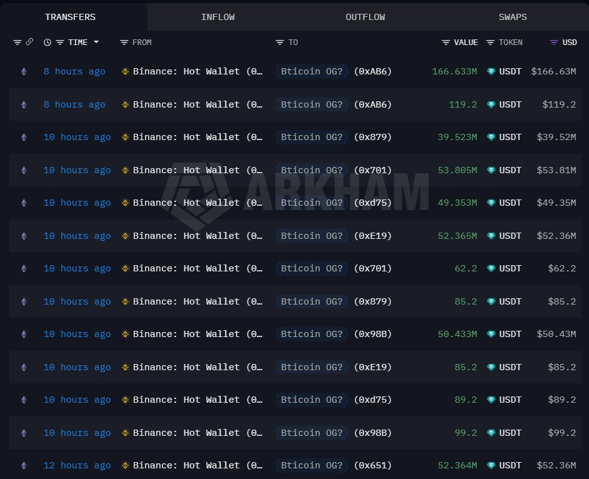The width and height of the screenshot is (589, 479).
Task: Open the TOKEN column filter
Action: 490,43
